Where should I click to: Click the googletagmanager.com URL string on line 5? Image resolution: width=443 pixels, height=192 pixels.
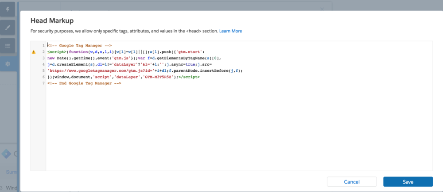click(101, 71)
